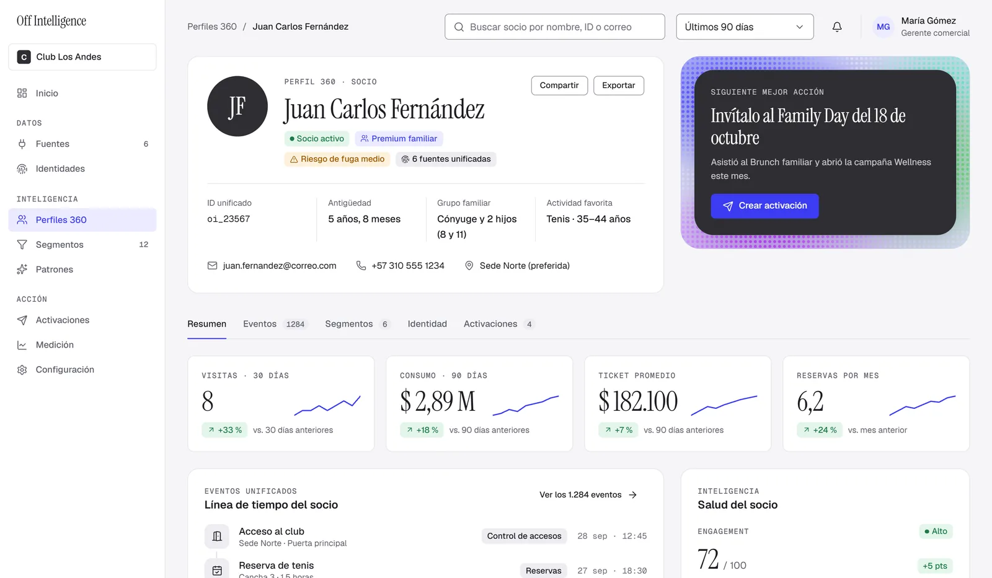Click the oi_23567 unified ID value
This screenshot has height=578, width=992.
[229, 219]
